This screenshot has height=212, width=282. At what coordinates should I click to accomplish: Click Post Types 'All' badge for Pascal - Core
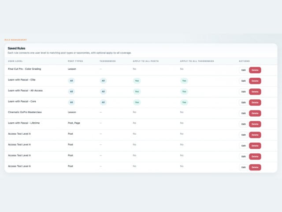pos(71,102)
